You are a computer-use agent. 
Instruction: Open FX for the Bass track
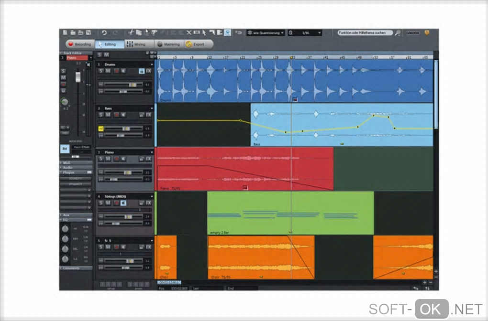149,115
